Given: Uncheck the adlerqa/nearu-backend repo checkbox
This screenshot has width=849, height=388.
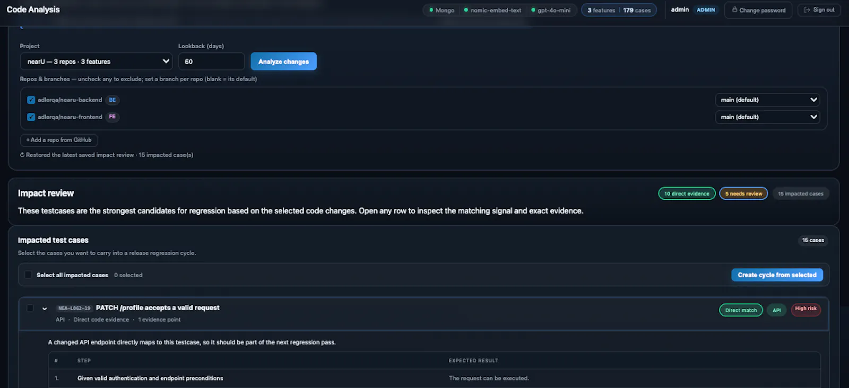Looking at the screenshot, I should pos(31,100).
